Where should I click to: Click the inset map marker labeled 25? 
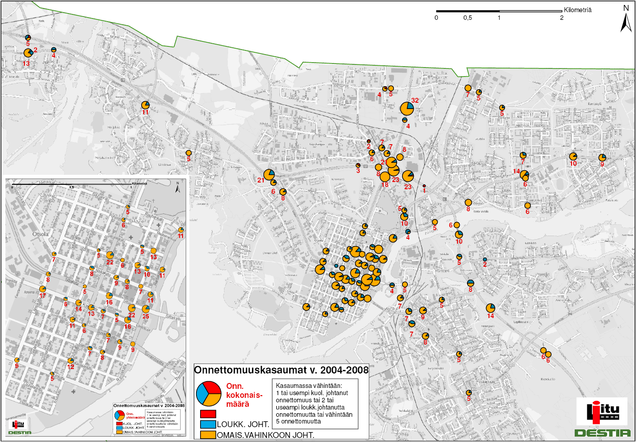tap(146, 309)
